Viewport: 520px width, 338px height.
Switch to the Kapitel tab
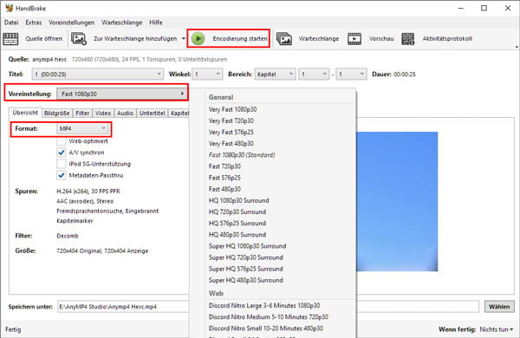(179, 114)
